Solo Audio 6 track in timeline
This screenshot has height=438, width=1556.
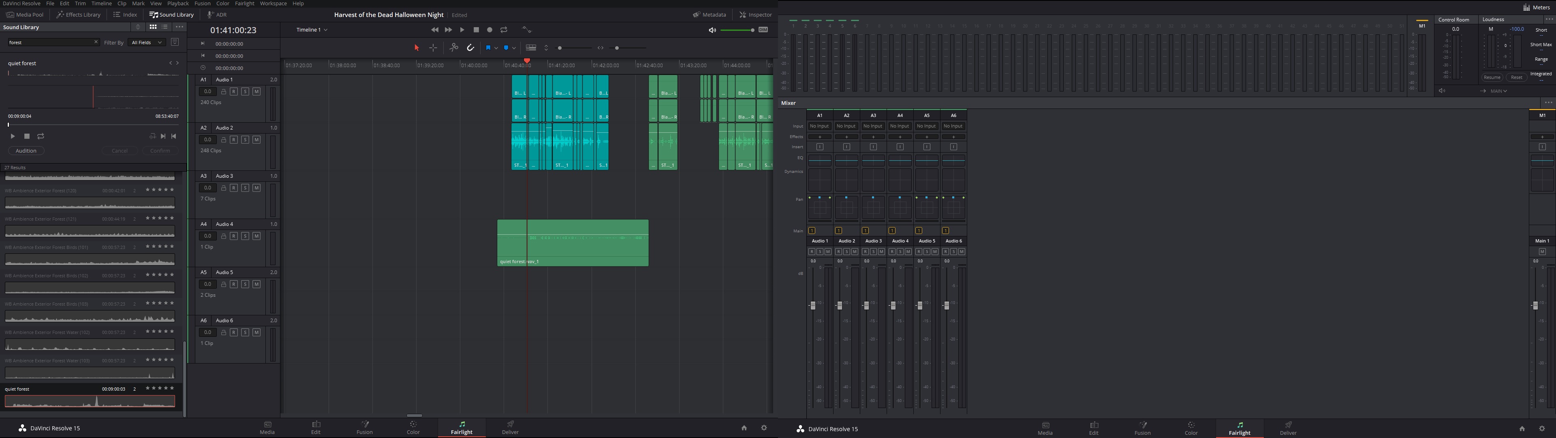click(245, 332)
